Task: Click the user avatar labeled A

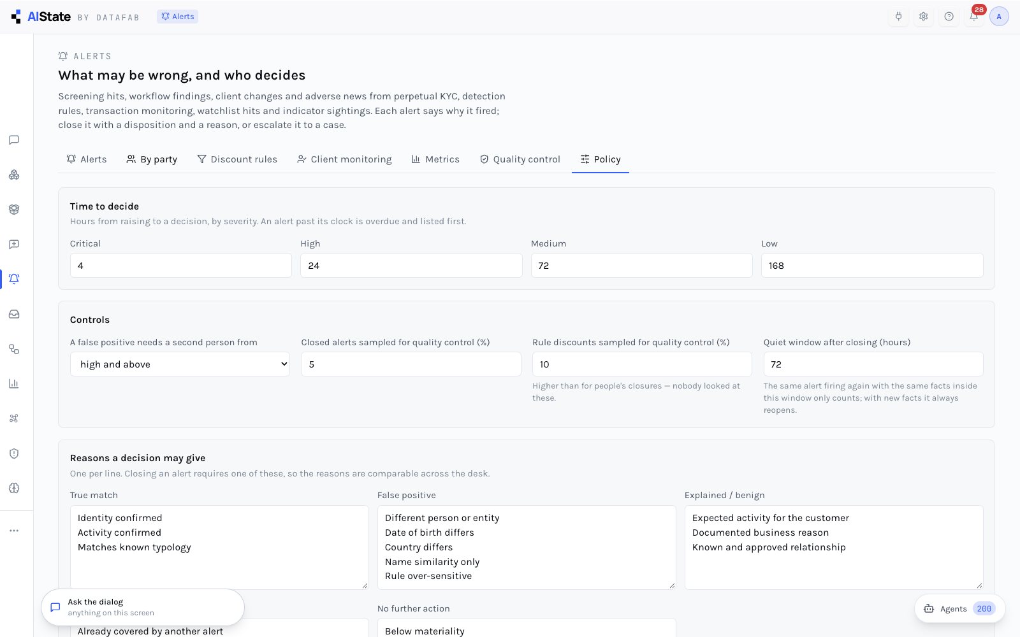Action: click(999, 17)
